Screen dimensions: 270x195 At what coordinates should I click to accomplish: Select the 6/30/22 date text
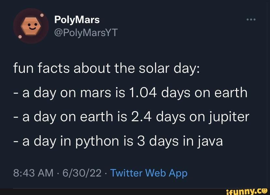[x=79, y=173]
